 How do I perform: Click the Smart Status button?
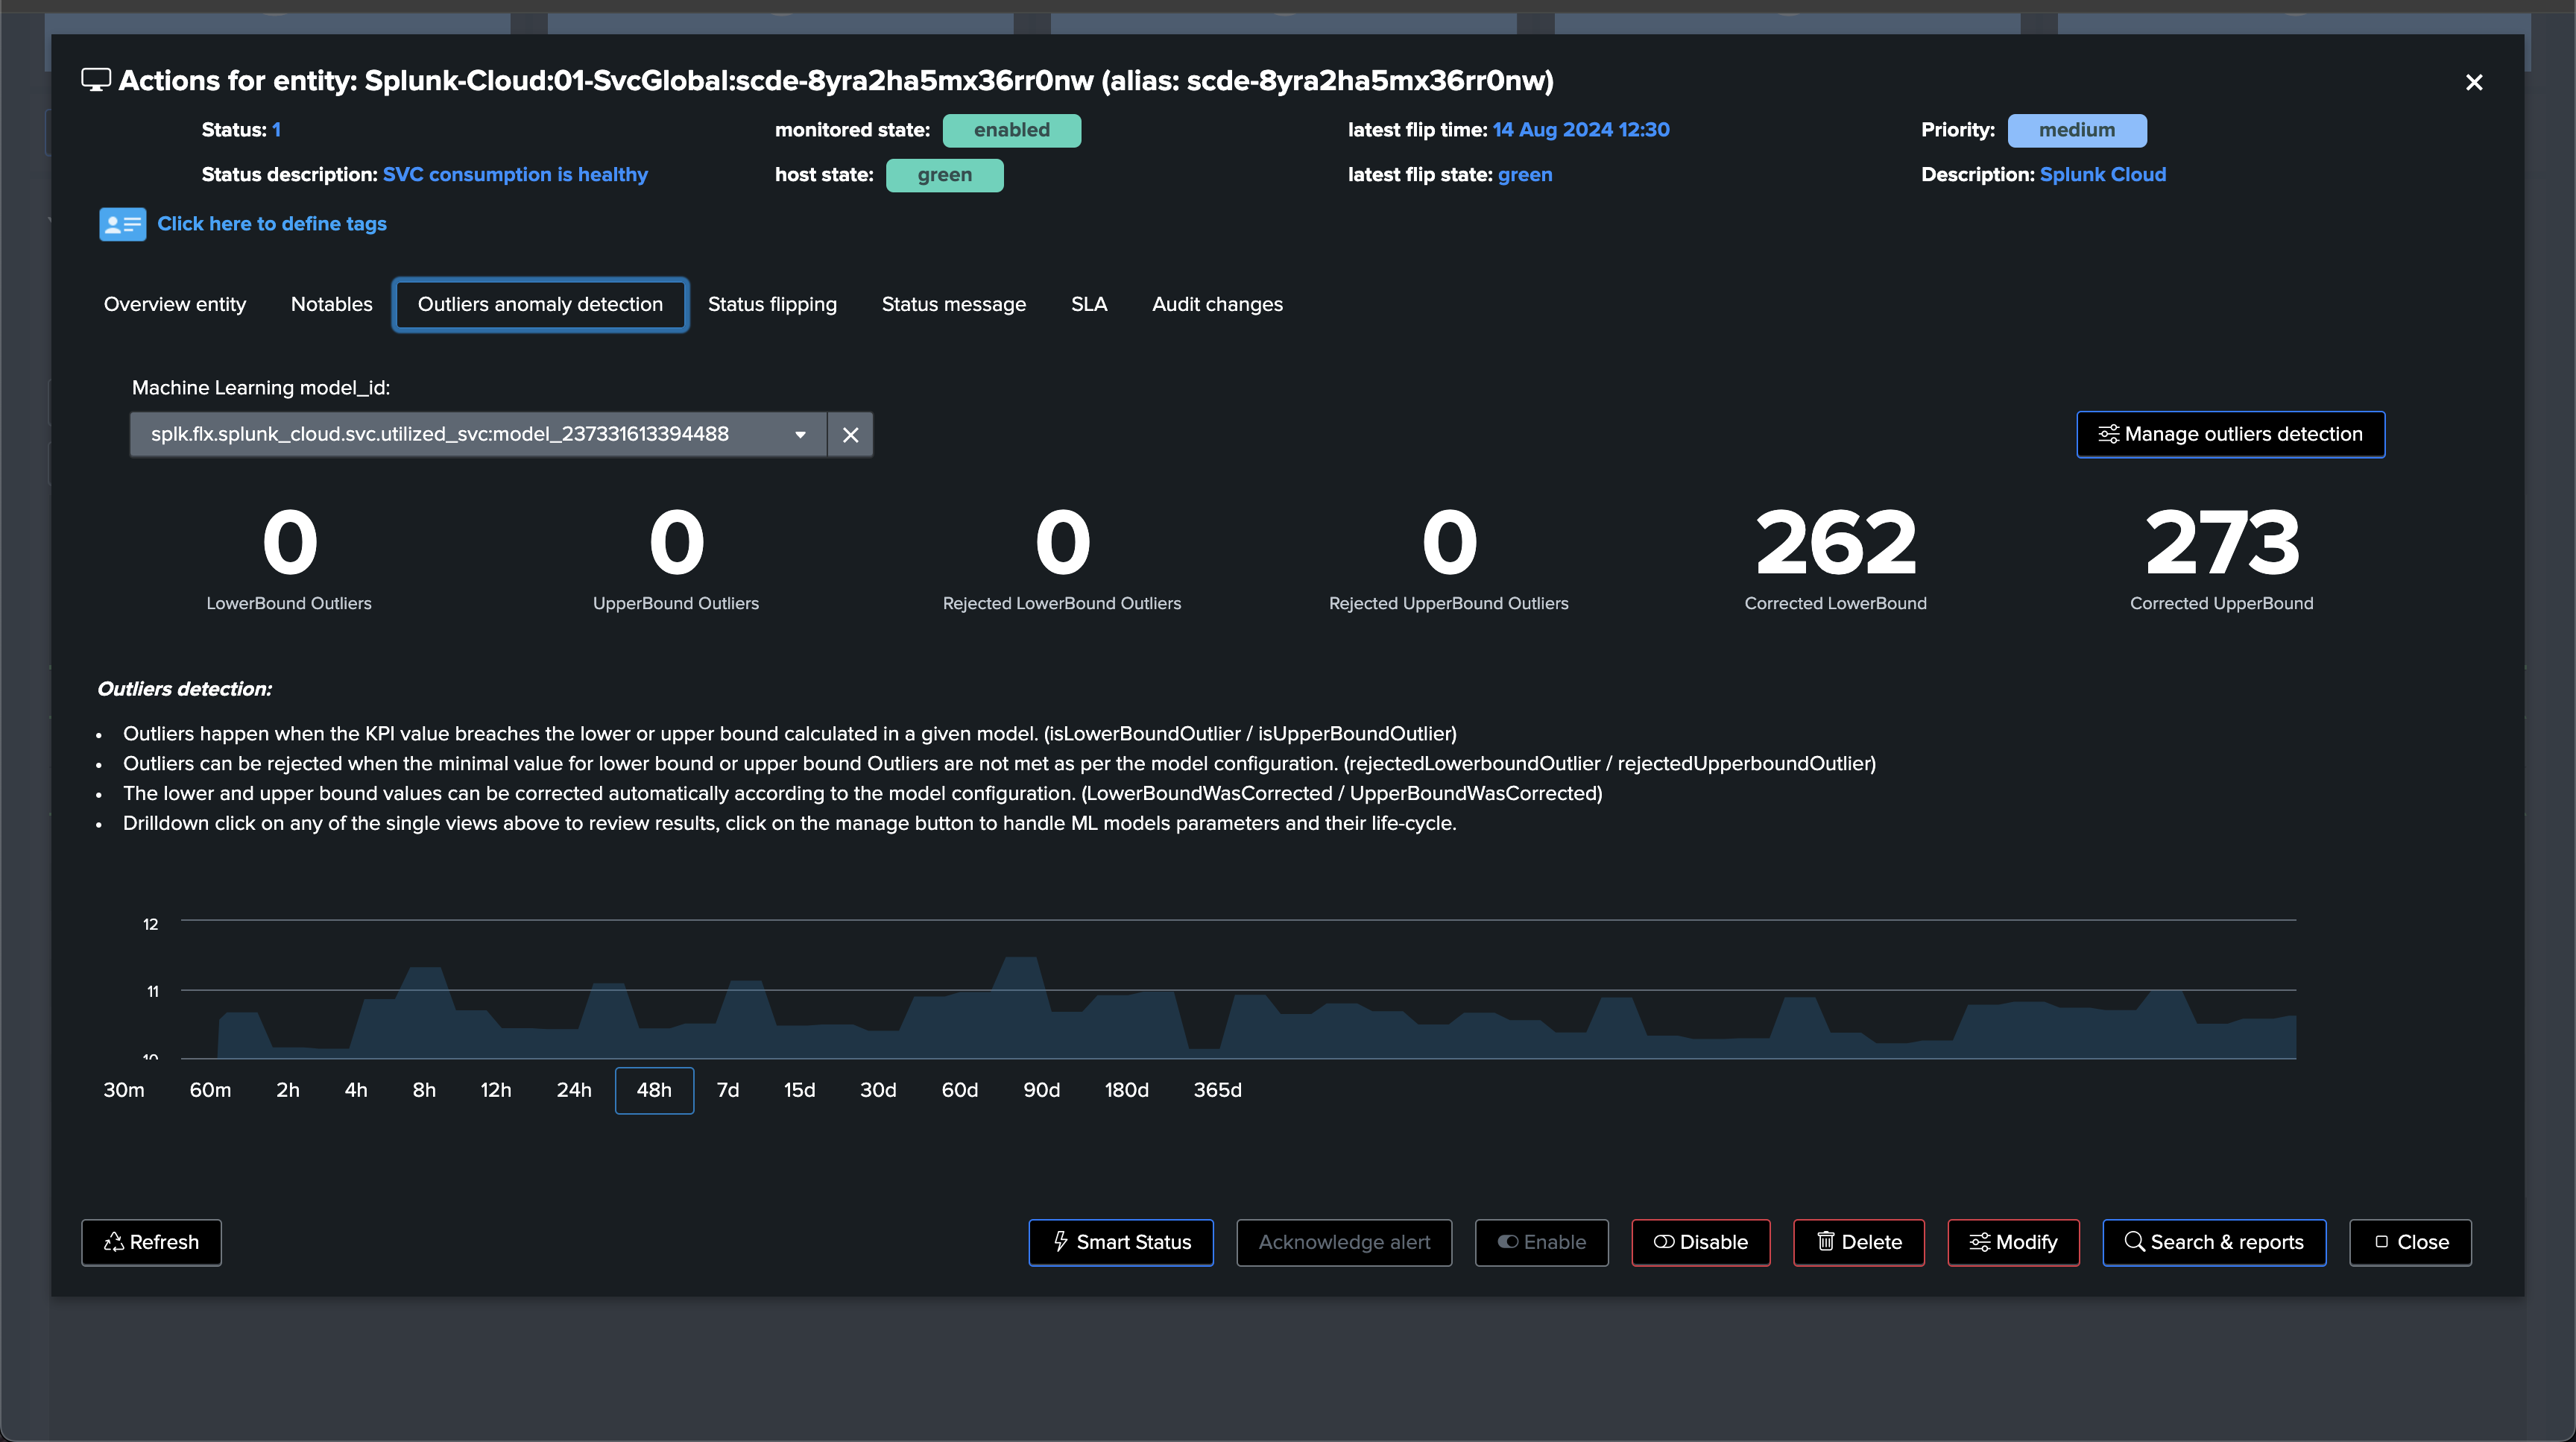1121,1242
